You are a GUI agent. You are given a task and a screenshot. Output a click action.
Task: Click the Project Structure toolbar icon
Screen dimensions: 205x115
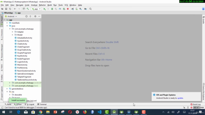pos(86,9)
